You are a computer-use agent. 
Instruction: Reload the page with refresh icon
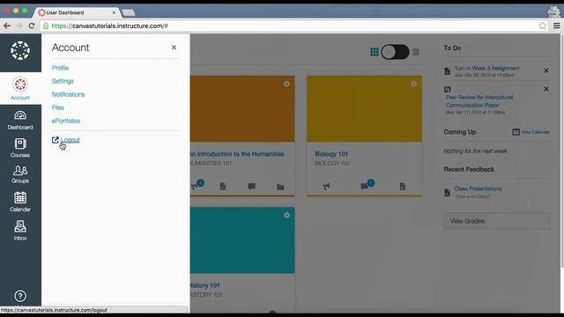point(32,26)
